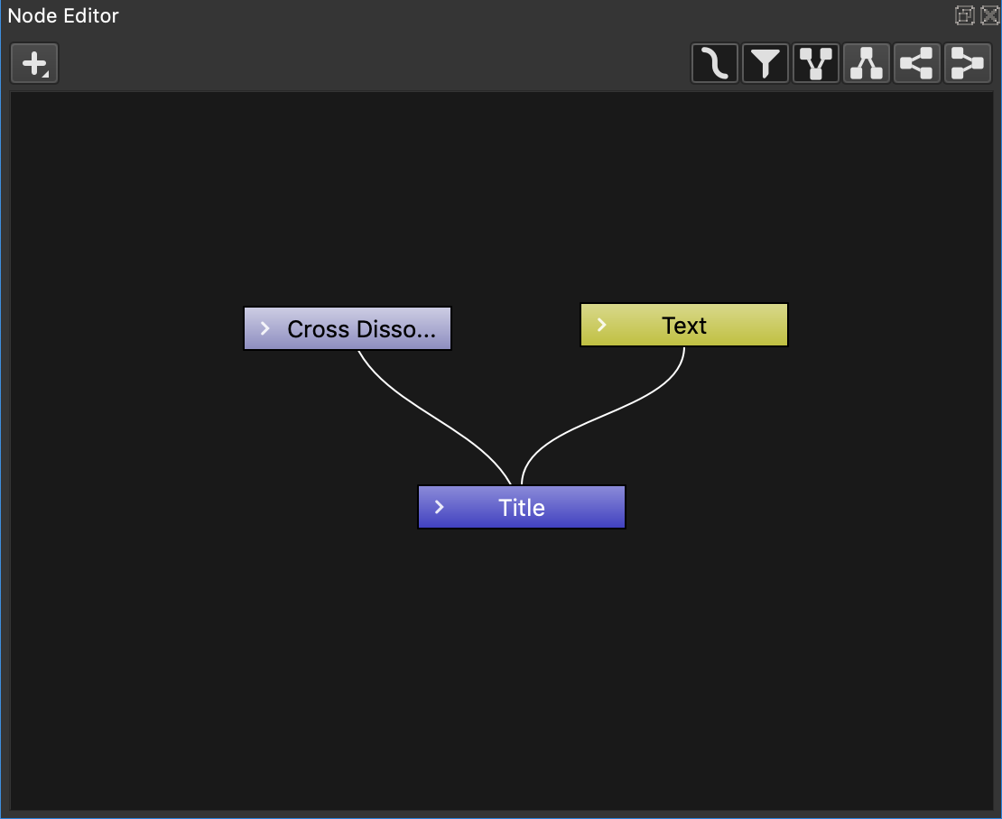Select the yellow Text node

click(x=683, y=325)
